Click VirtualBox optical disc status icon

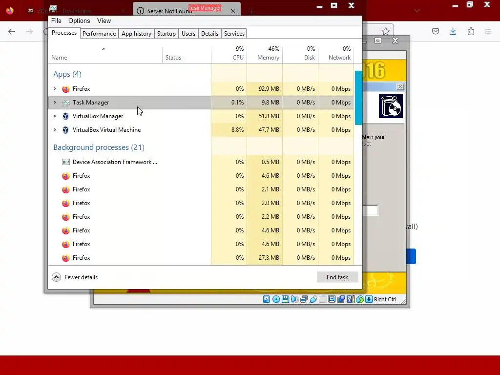[x=276, y=299]
